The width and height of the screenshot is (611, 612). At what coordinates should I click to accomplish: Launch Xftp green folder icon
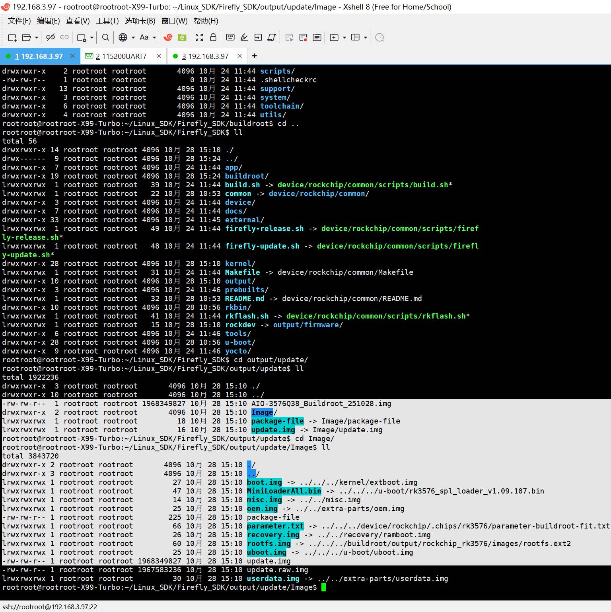point(182,37)
